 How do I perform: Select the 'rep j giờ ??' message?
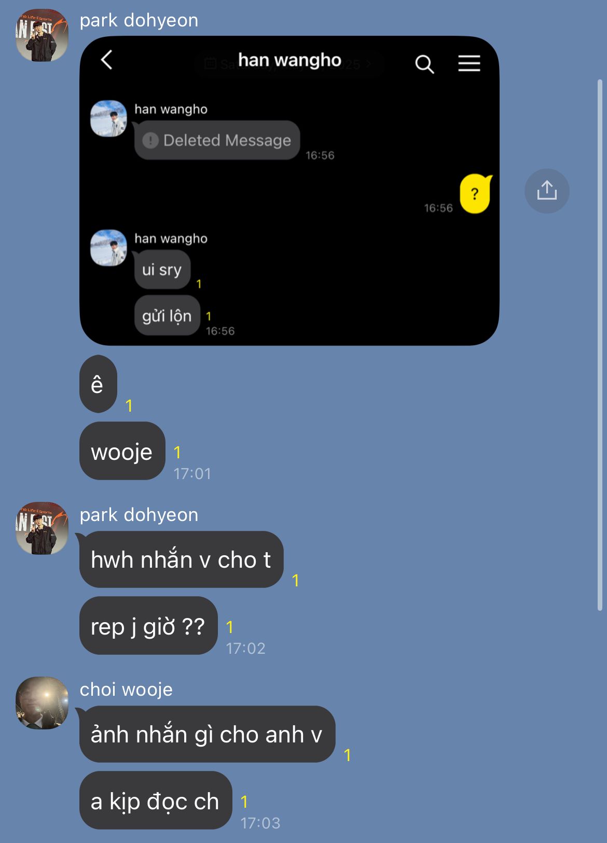click(x=148, y=626)
